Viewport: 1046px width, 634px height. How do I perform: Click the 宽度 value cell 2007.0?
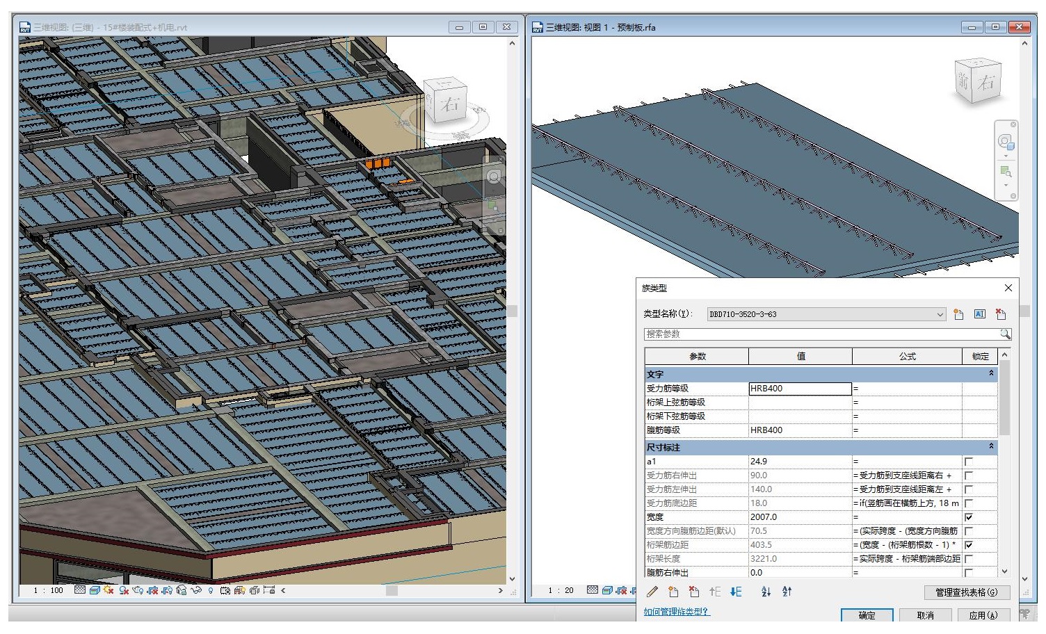tap(800, 517)
